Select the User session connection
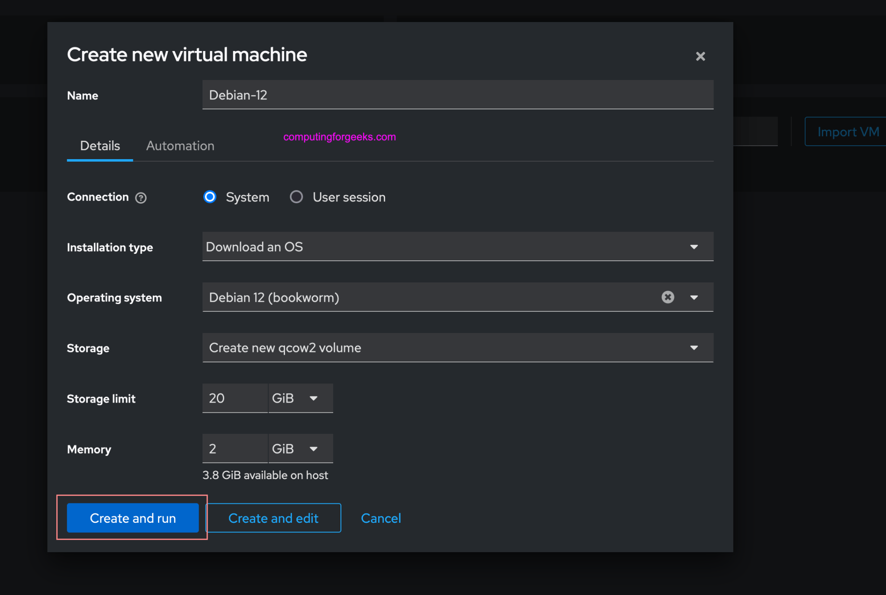This screenshot has width=886, height=595. pos(297,197)
